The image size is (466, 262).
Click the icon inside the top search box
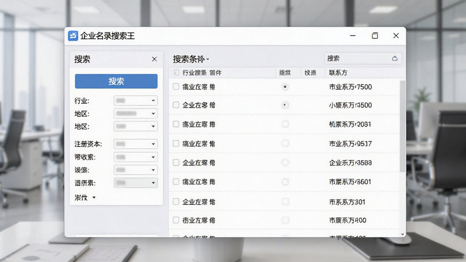(x=395, y=58)
